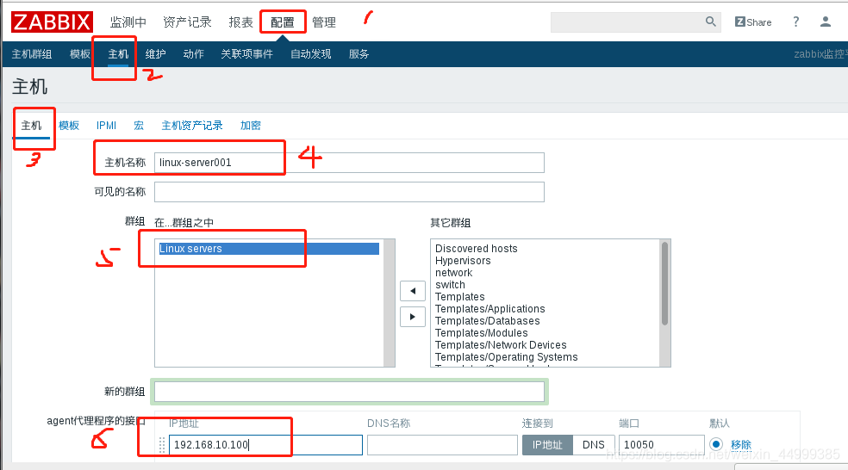This screenshot has width=848, height=470.
Task: Switch to the IPMI tab
Action: pos(106,126)
